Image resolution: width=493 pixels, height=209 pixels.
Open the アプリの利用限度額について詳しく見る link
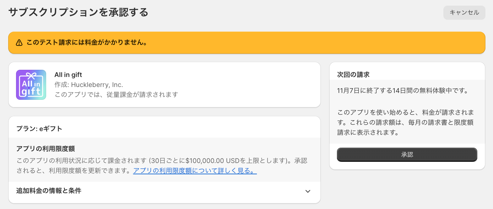pos(195,171)
